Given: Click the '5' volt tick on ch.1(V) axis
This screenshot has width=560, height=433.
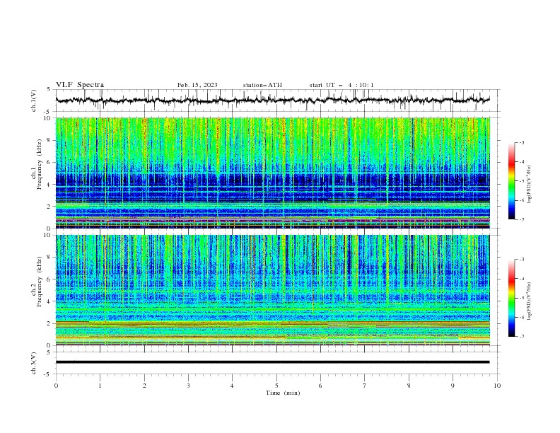Looking at the screenshot, I should tap(50, 90).
